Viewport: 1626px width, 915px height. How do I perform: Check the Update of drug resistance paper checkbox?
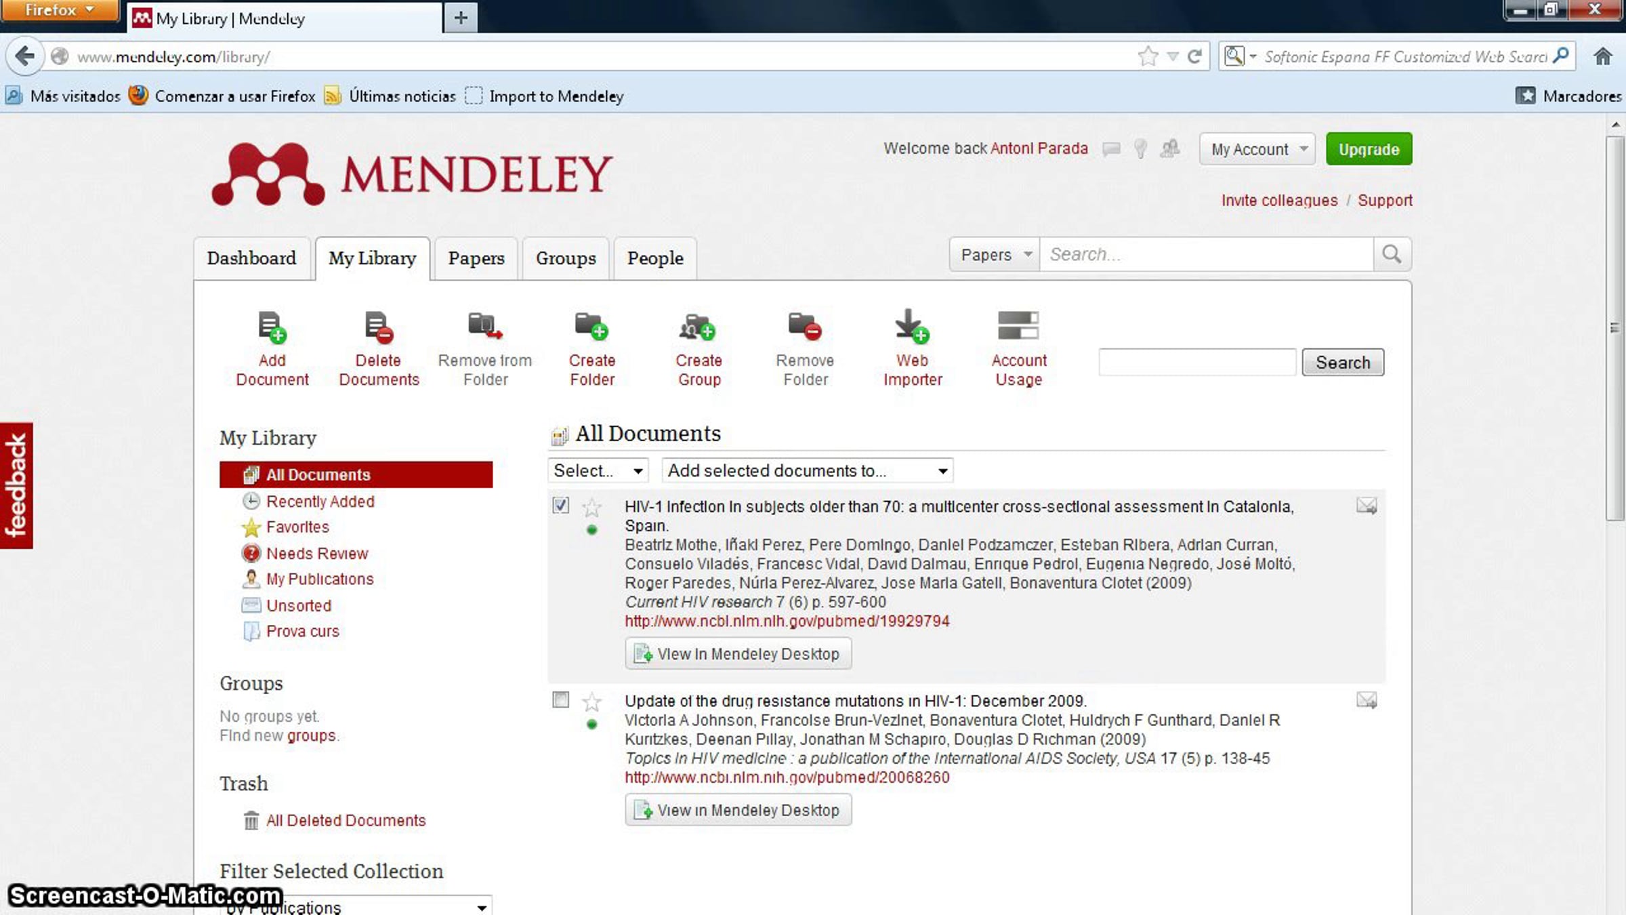tap(561, 699)
